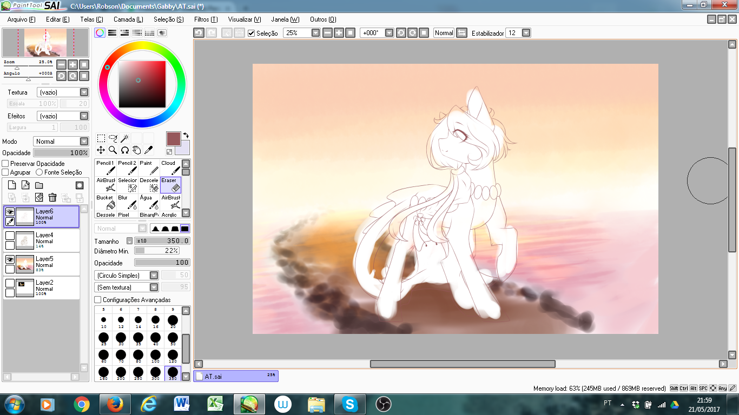Choose the Bucket fill tool
739x415 pixels.
[105, 202]
